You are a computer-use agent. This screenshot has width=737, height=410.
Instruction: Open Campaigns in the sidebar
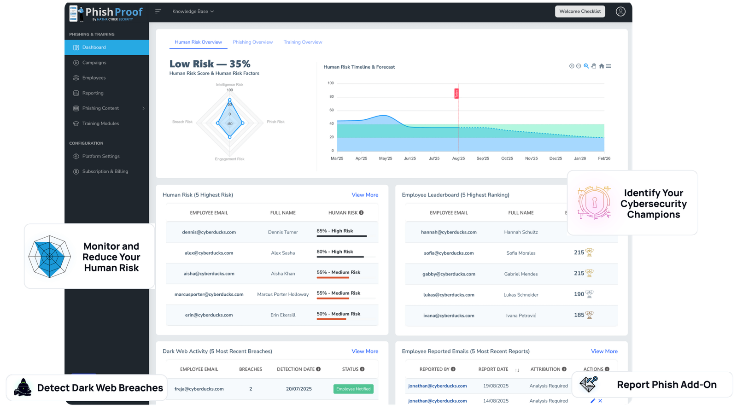click(94, 63)
